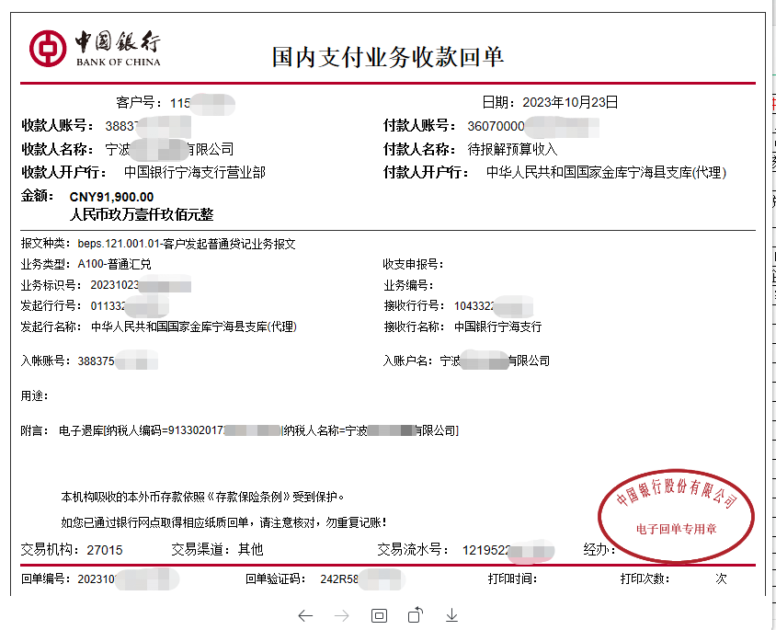Viewport: 776px width, 630px height.
Task: Click payer name 待报解预算收入
Action: [512, 149]
